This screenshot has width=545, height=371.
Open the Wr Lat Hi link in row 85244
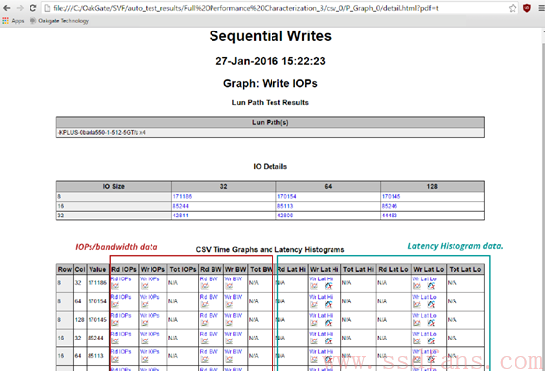click(321, 334)
